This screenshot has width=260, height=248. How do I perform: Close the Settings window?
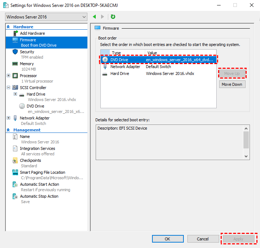(x=252, y=5)
